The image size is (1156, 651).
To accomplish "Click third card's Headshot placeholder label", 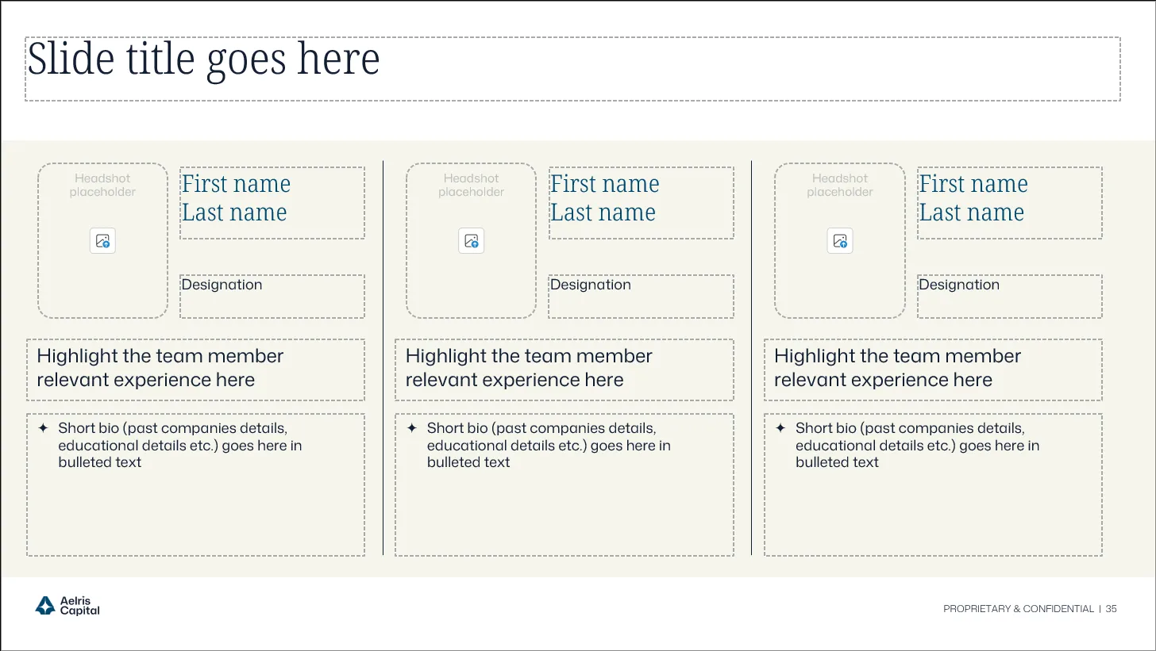I will pos(840,186).
